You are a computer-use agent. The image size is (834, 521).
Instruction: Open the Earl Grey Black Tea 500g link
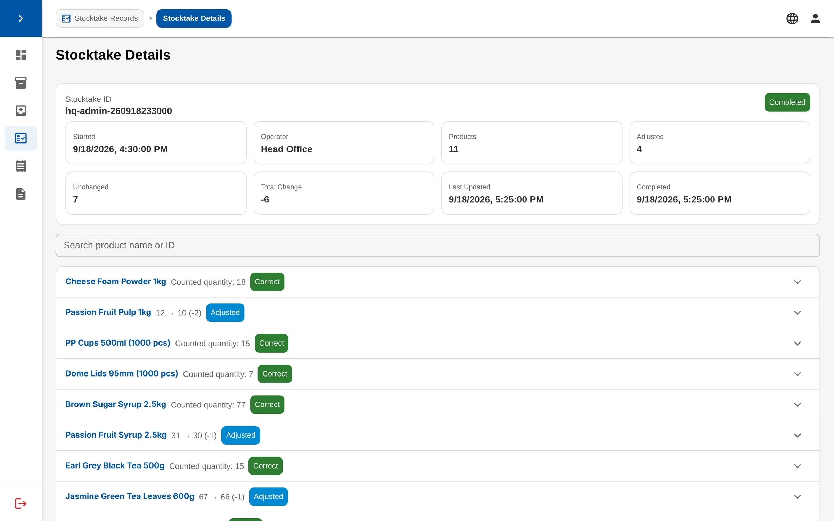pos(115,465)
